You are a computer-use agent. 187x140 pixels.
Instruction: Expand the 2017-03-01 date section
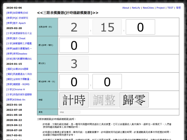[x=14, y=136]
